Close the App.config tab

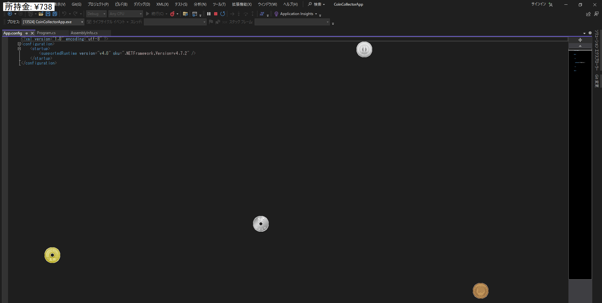click(32, 33)
